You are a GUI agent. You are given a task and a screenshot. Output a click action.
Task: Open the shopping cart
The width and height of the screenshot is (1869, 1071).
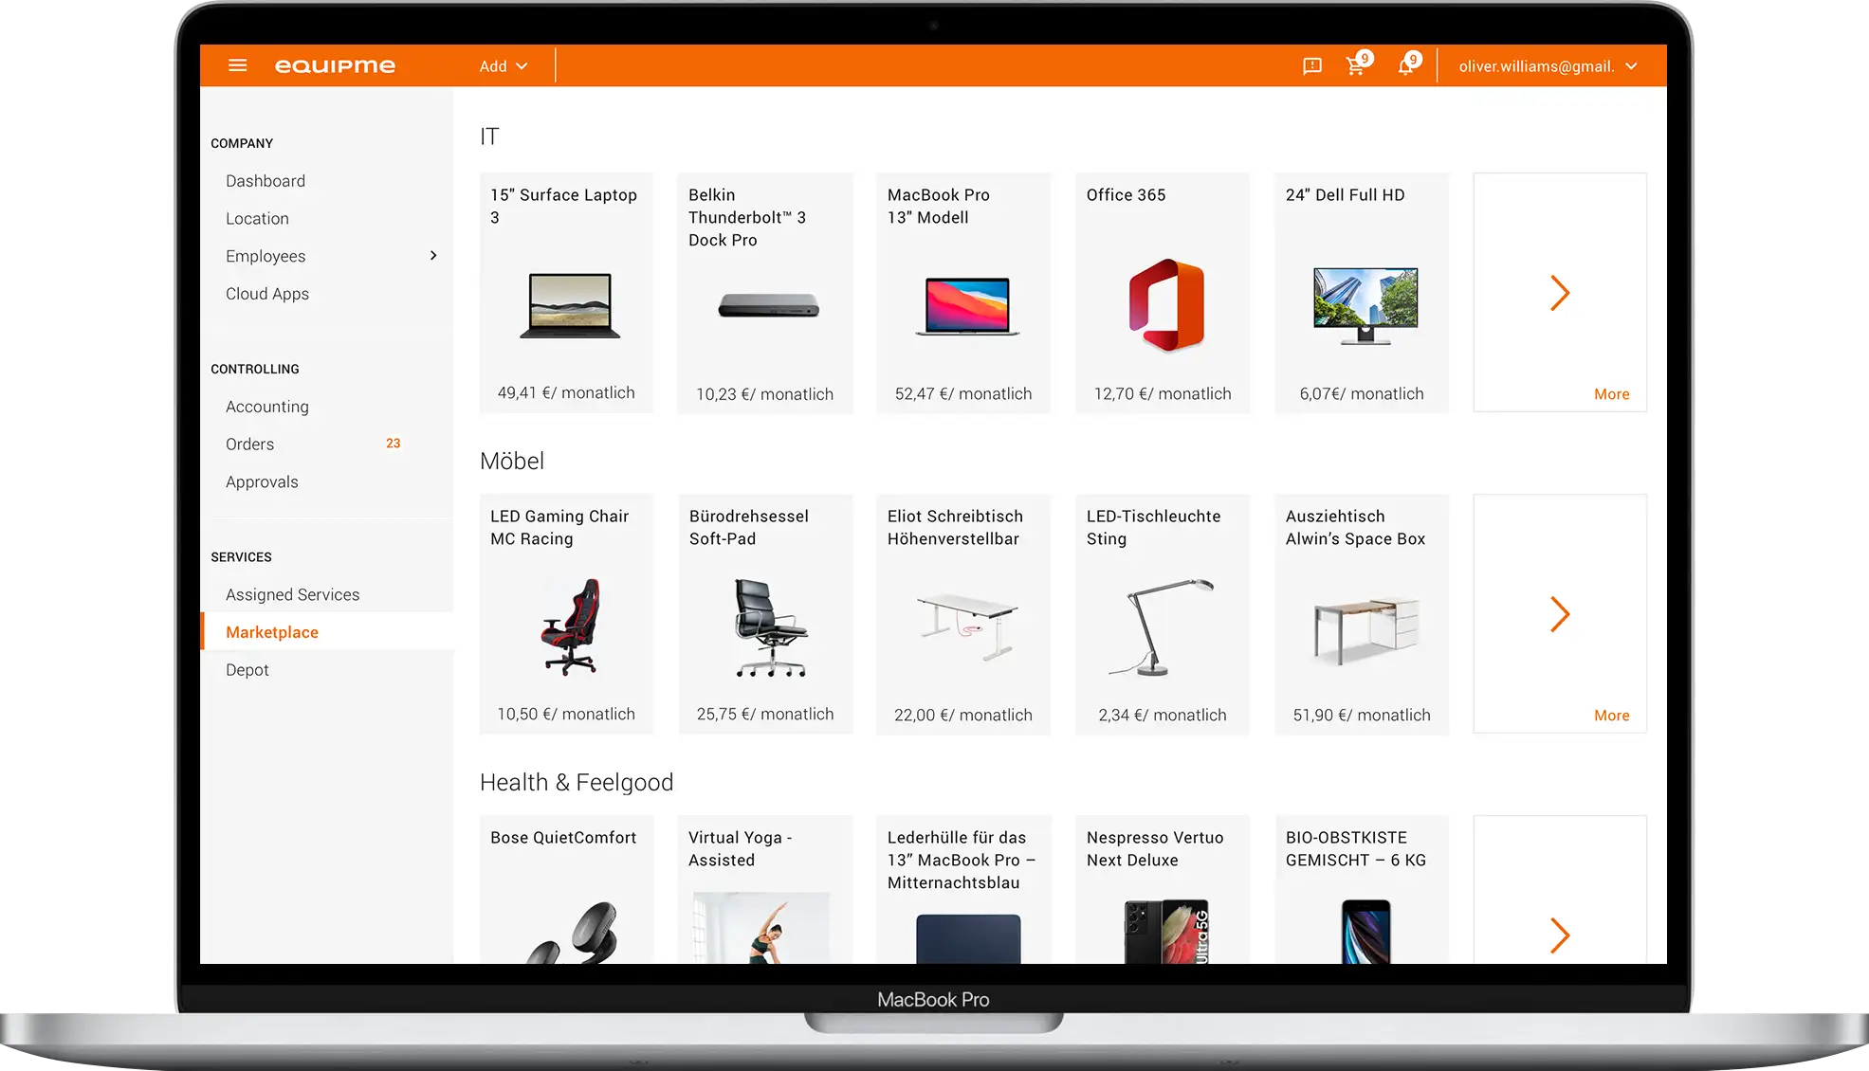point(1358,64)
